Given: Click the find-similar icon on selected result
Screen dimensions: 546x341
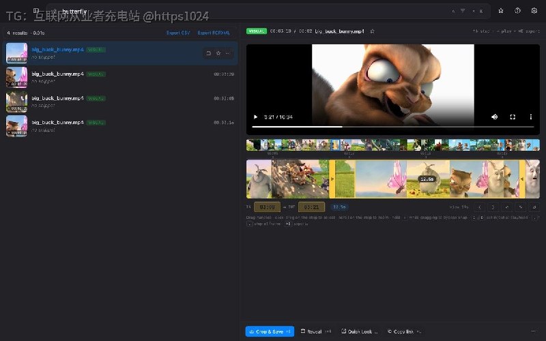Looking at the screenshot, I should [208, 53].
